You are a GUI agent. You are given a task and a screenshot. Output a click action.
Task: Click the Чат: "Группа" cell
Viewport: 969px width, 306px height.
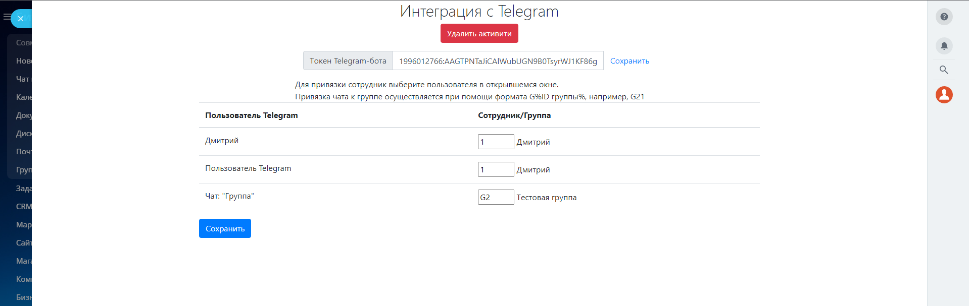pyautogui.click(x=229, y=196)
